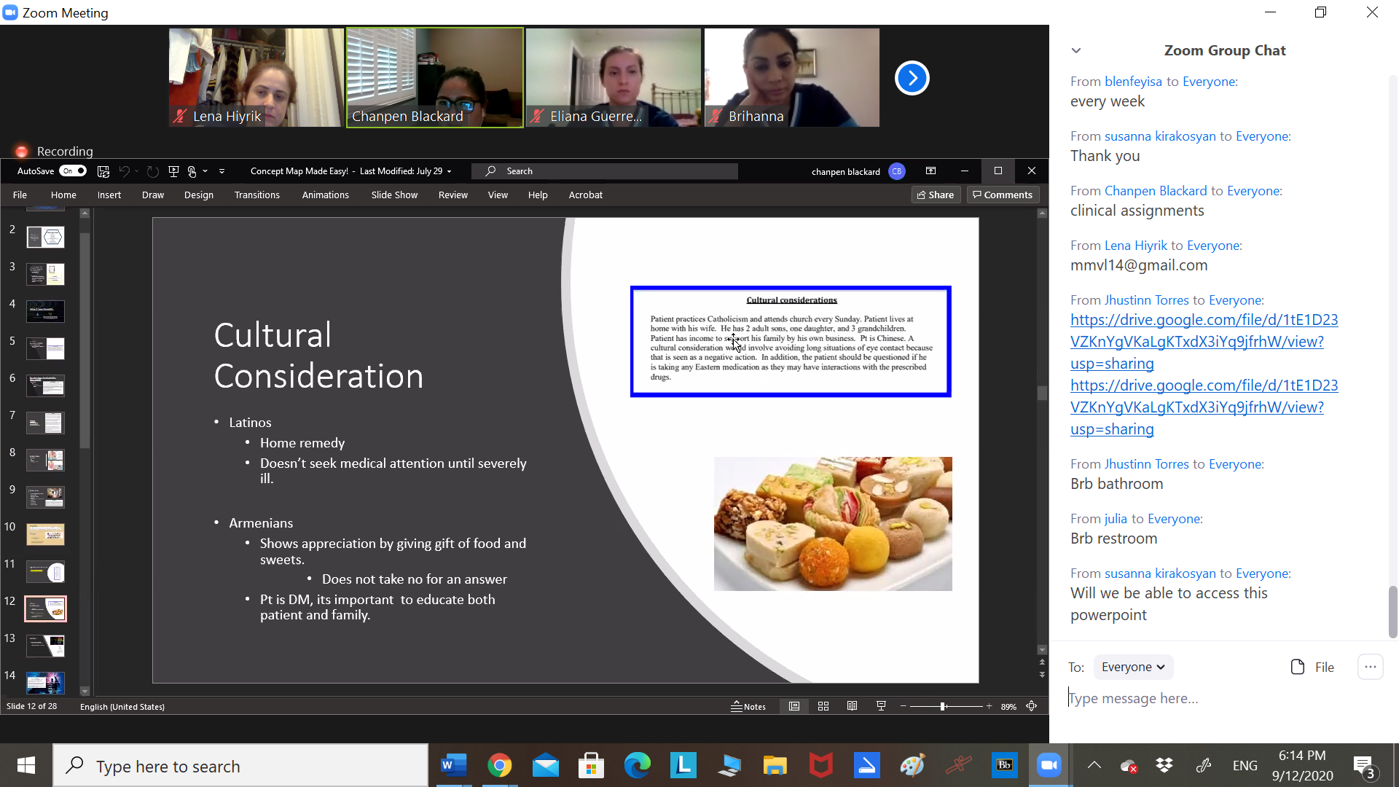Toggle the Notes pane
The width and height of the screenshot is (1399, 787).
(x=748, y=706)
